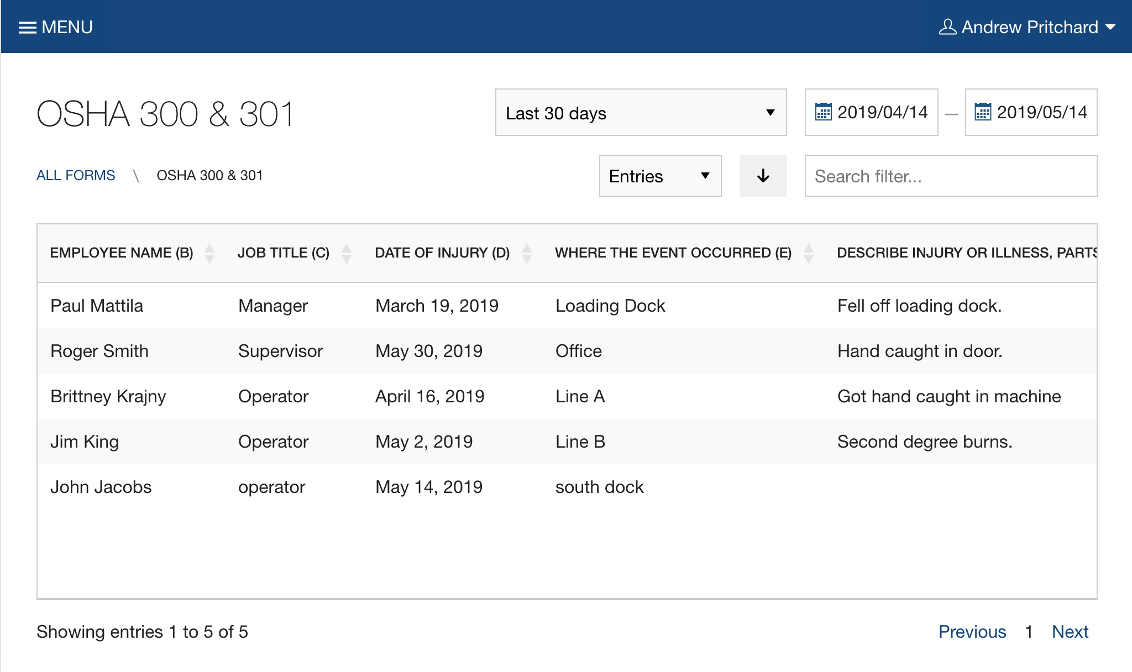Sort by Where the Event Occurred (E) arrows

(809, 253)
